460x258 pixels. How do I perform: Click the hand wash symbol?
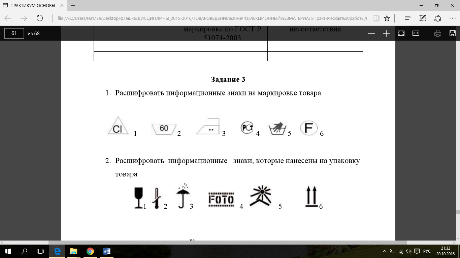point(277,128)
